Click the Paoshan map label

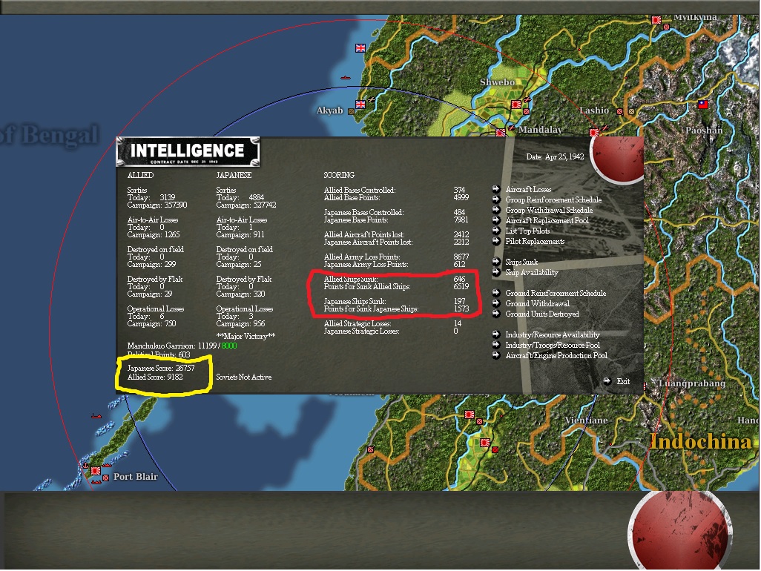point(704,131)
